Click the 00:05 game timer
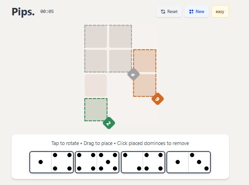 [x=47, y=12]
